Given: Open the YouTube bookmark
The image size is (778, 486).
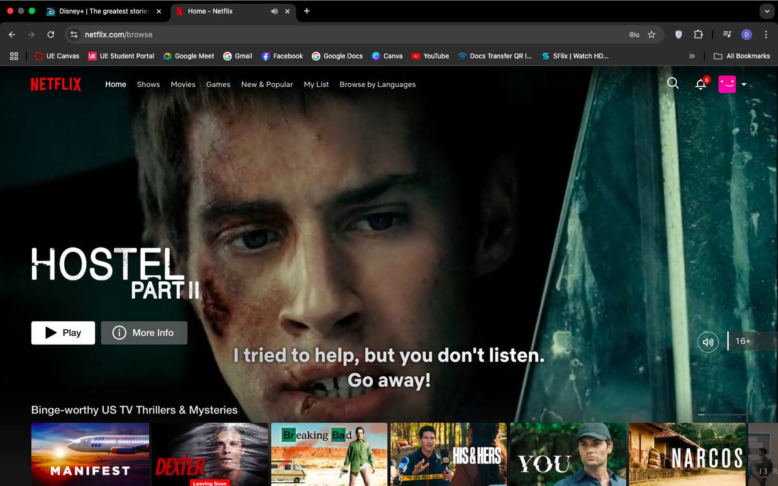Looking at the screenshot, I should (430, 56).
